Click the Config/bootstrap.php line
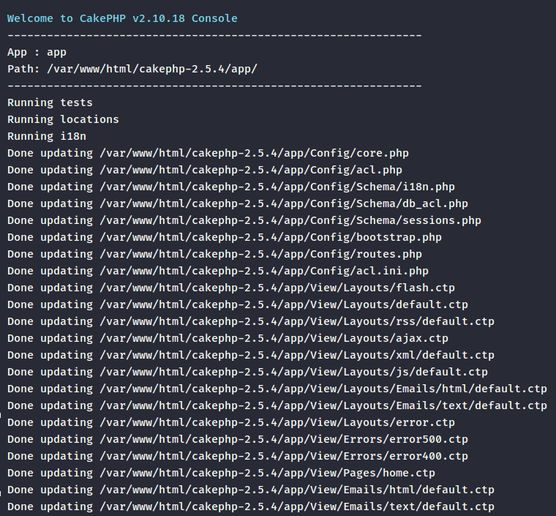The image size is (556, 516). point(224,237)
